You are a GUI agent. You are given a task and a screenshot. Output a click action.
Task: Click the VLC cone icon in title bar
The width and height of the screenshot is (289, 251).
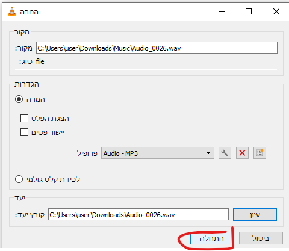pyautogui.click(x=12, y=11)
